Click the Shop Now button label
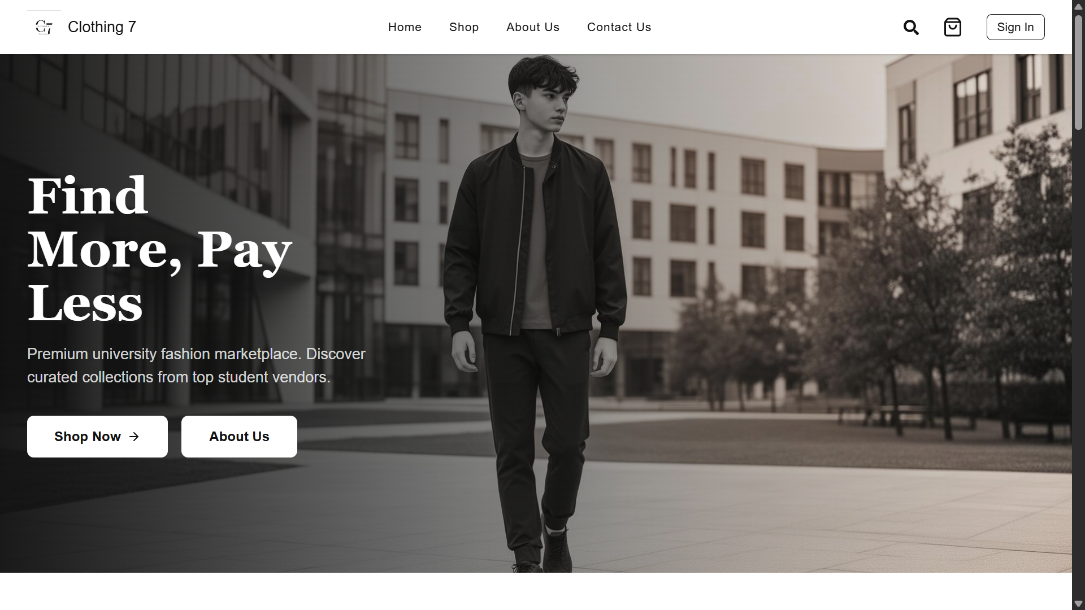 click(x=88, y=437)
